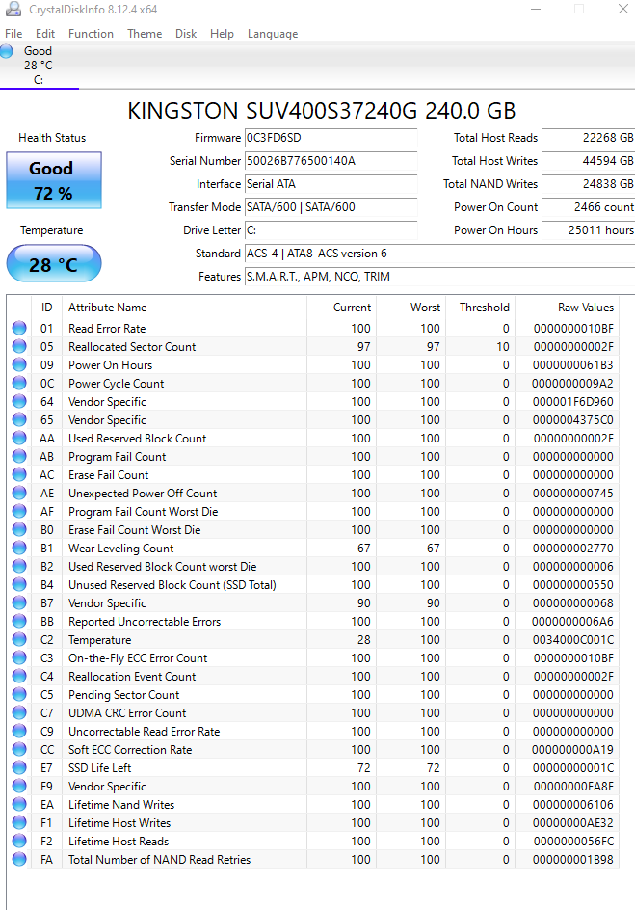Open the Function menu
The width and height of the screenshot is (635, 910).
(x=91, y=34)
